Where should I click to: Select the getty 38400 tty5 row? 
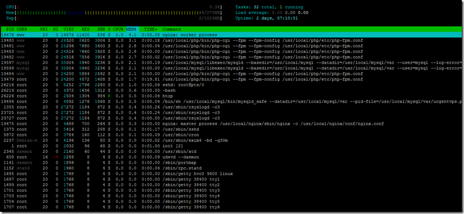(231, 202)
